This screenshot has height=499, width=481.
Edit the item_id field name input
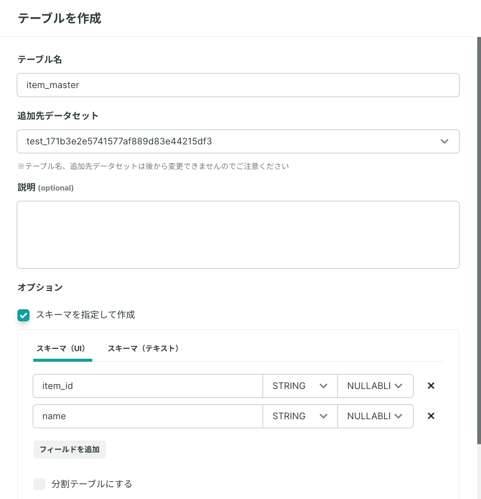(x=148, y=386)
